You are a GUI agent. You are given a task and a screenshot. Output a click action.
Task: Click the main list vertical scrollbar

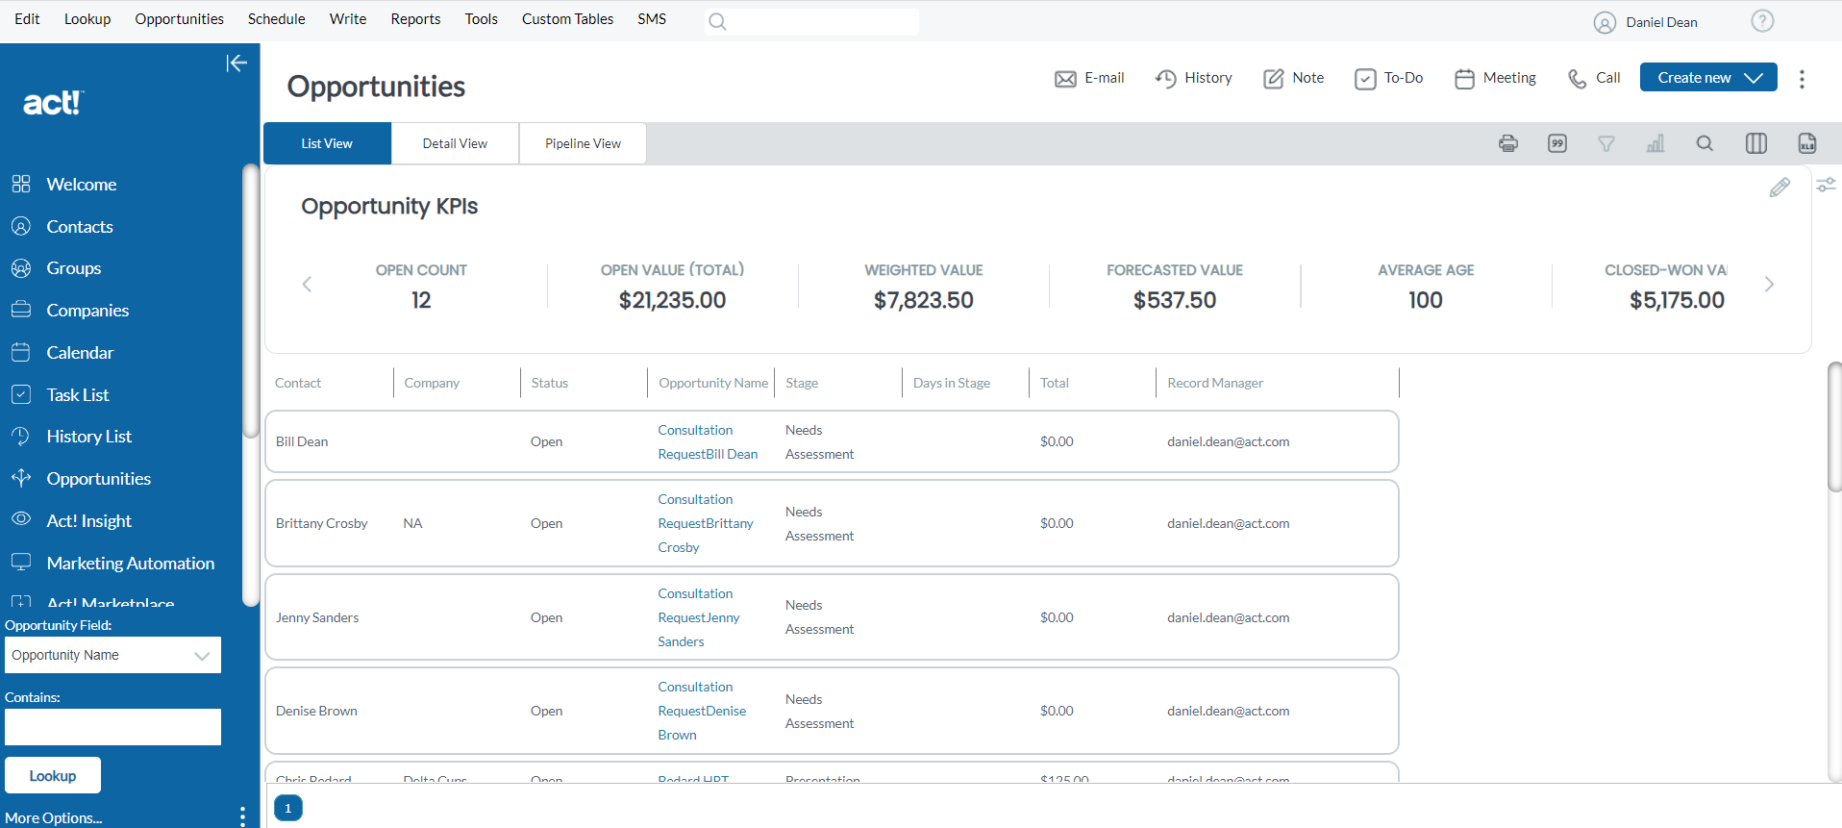click(x=1834, y=428)
